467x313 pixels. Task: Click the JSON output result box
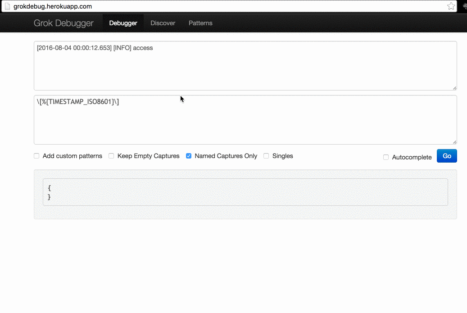[245, 192]
